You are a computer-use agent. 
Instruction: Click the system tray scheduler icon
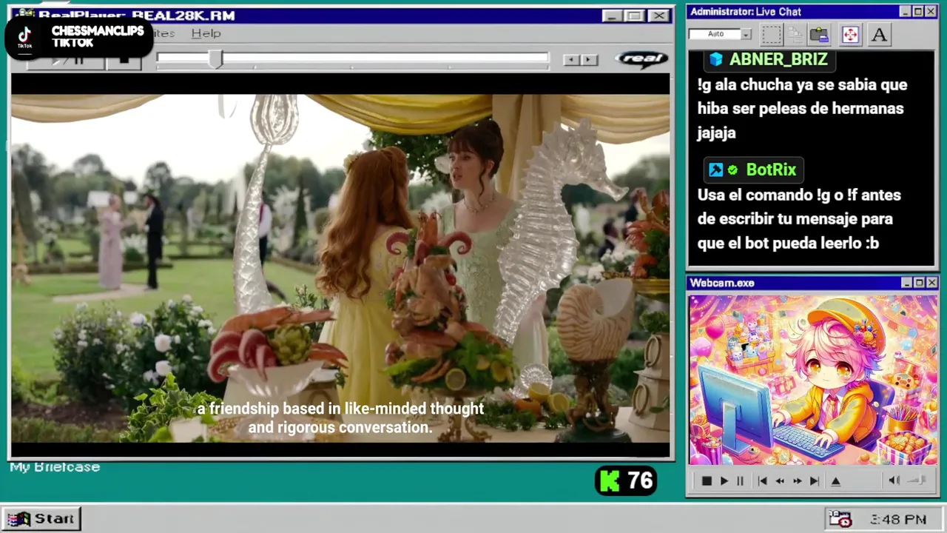pyautogui.click(x=840, y=519)
